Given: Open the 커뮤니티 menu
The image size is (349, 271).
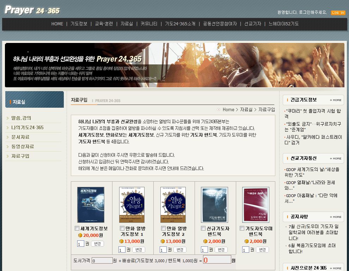Looking at the screenshot, I should point(149,24).
